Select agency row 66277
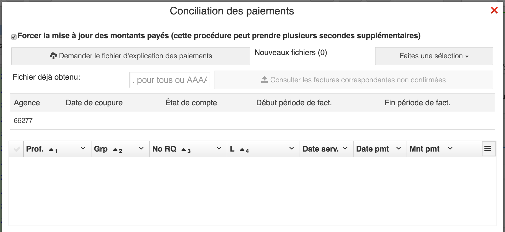 pyautogui.click(x=252, y=121)
